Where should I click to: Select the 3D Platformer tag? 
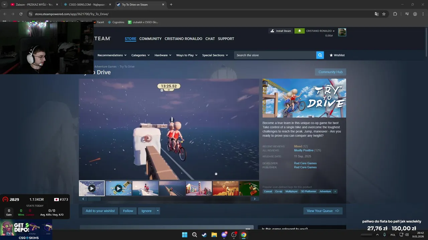pos(308,191)
